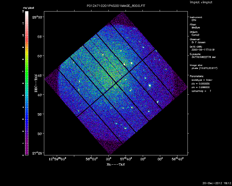
Task: Click the rotated X-ray detector image
Action: coord(116,83)
